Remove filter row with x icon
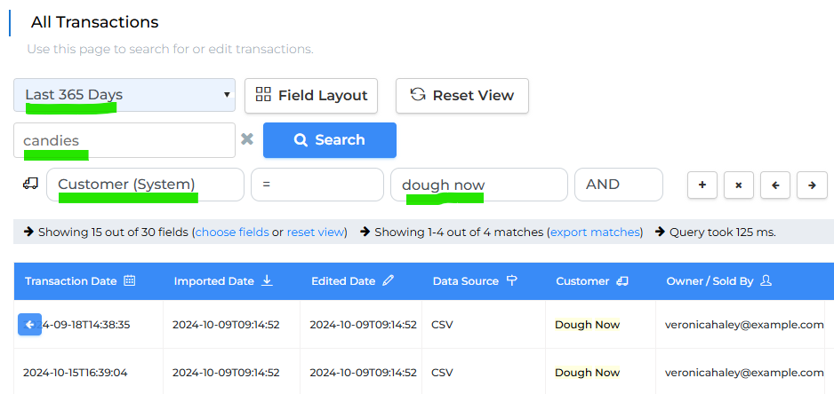This screenshot has height=394, width=834. coord(738,185)
